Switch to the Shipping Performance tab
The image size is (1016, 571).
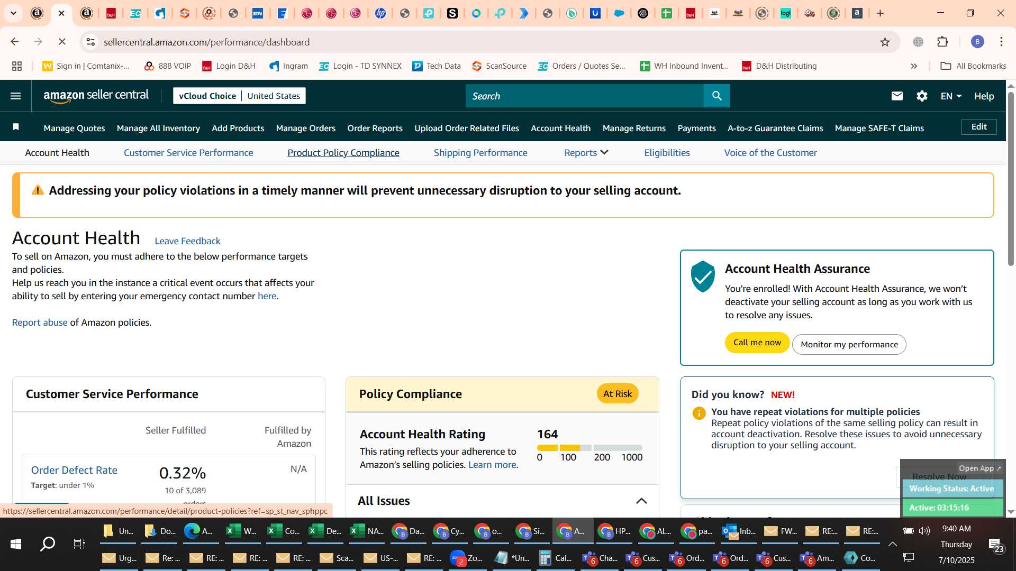[x=480, y=152]
